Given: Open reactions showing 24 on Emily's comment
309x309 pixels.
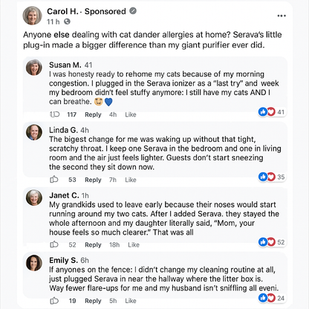Looking at the screenshot, I should click(272, 298).
